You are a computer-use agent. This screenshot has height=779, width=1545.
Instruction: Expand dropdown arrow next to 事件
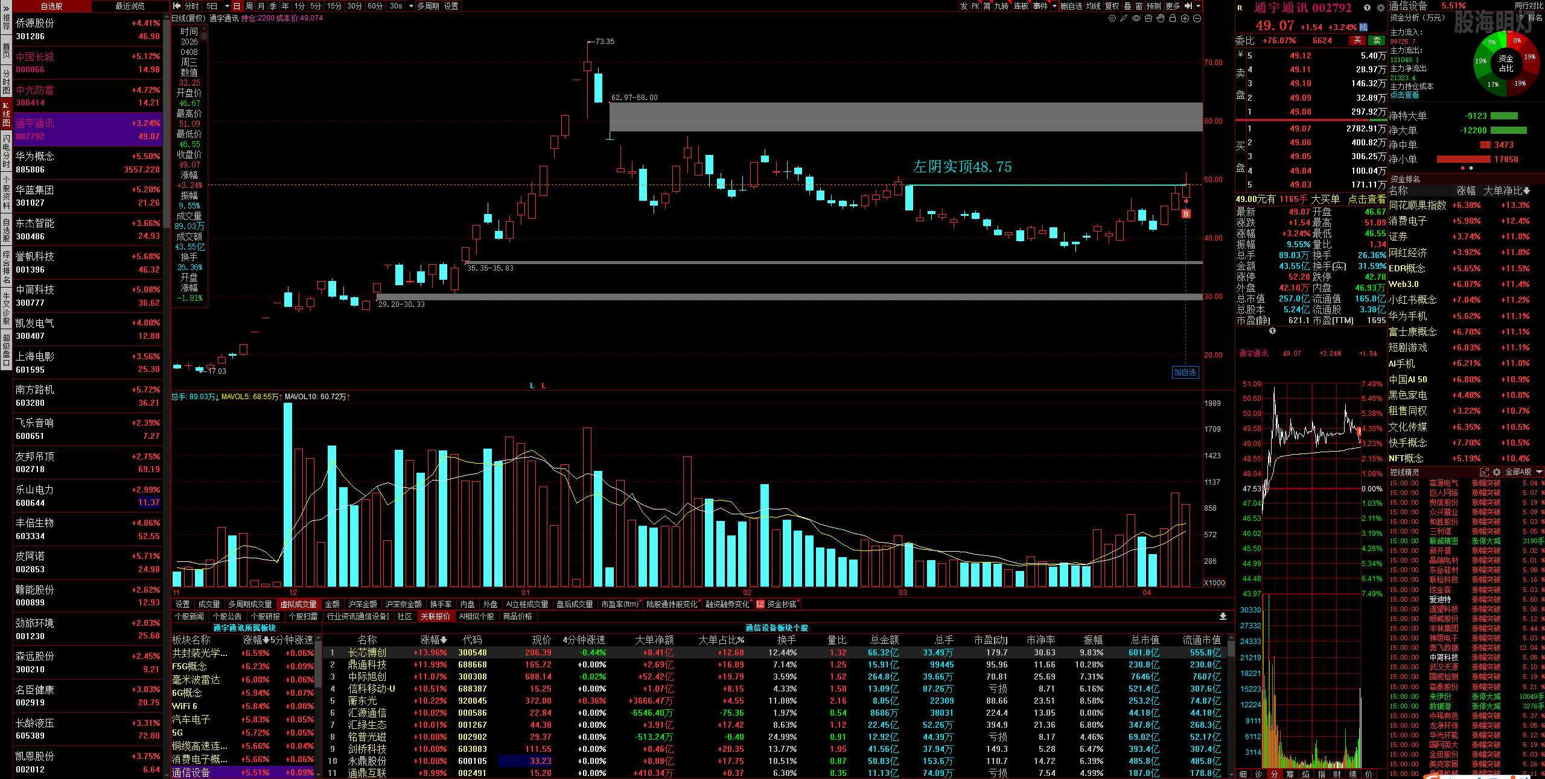1054,6
